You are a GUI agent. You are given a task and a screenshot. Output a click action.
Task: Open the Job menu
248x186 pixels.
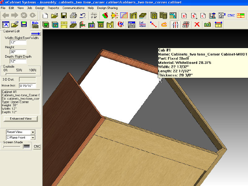click(29, 8)
